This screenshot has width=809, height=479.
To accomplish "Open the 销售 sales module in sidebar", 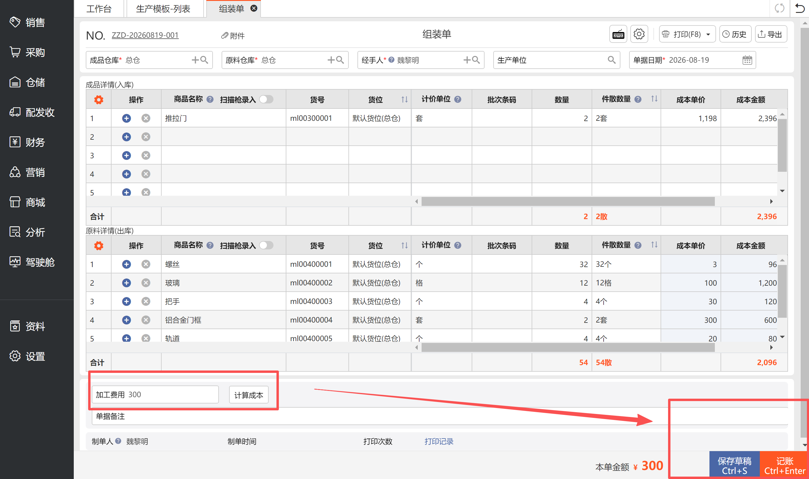I will pos(27,22).
